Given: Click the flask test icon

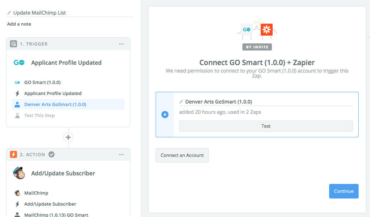Looking at the screenshot, I should [x=17, y=116].
